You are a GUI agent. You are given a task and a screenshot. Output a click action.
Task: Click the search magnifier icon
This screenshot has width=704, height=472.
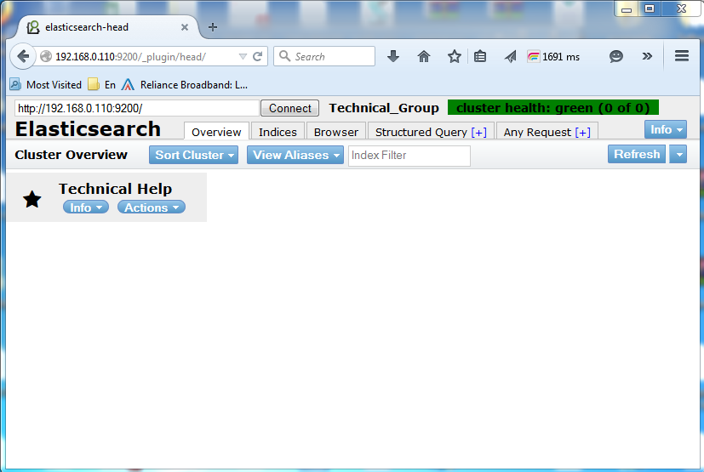point(284,56)
